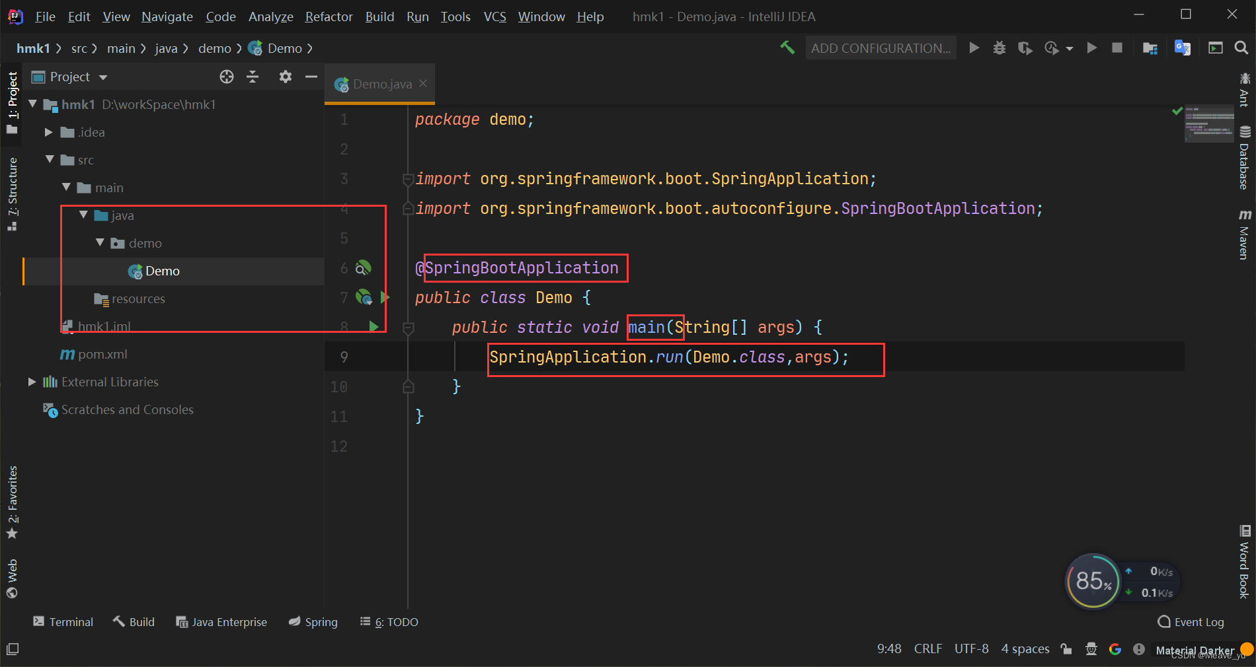Open Project panel settings gear
Image resolution: width=1256 pixels, height=667 pixels.
point(285,77)
